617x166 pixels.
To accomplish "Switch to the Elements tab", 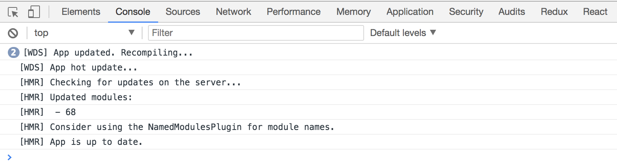I will tap(81, 12).
